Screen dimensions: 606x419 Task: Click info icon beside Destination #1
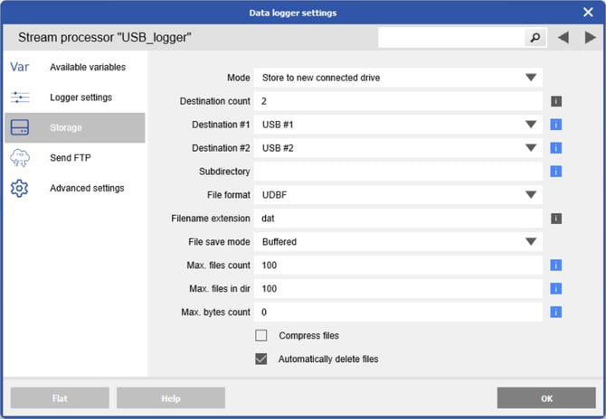557,125
